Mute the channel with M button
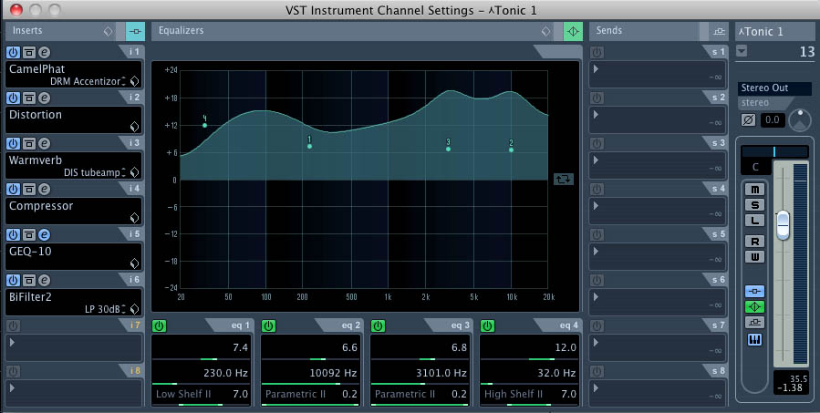 pos(754,190)
